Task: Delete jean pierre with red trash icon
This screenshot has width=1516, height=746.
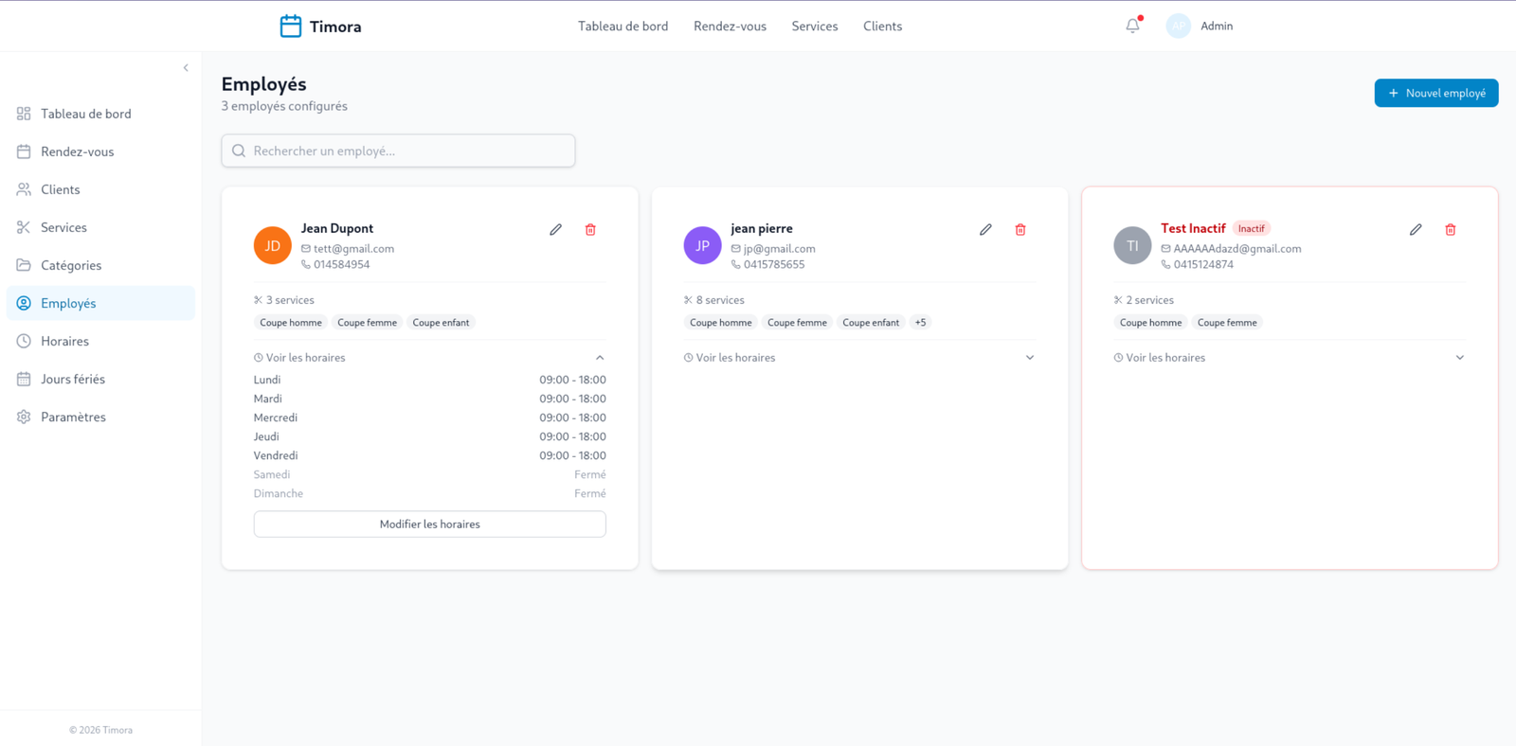Action: (x=1020, y=229)
